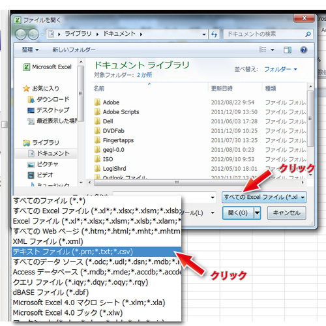Choose XML ファイル (*.xml) option

coord(96,241)
